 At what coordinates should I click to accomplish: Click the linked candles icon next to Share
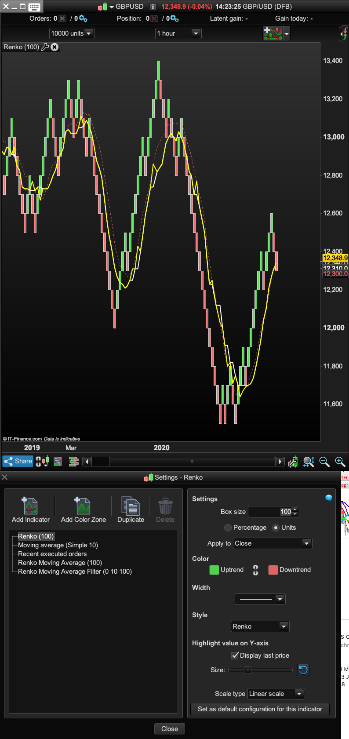tap(42, 462)
